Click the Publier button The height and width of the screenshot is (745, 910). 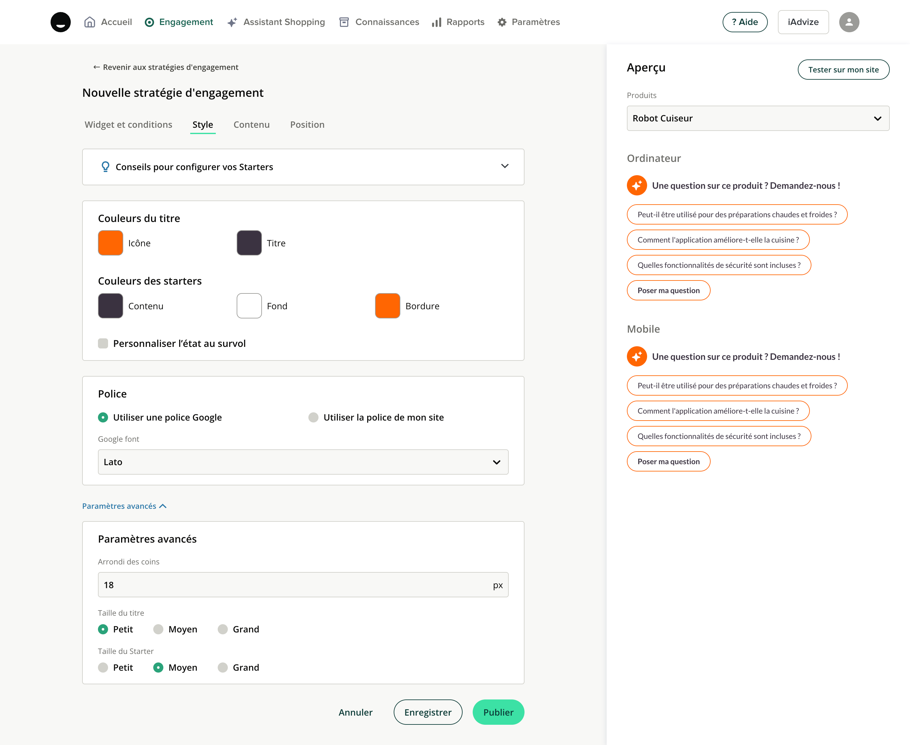(x=498, y=712)
